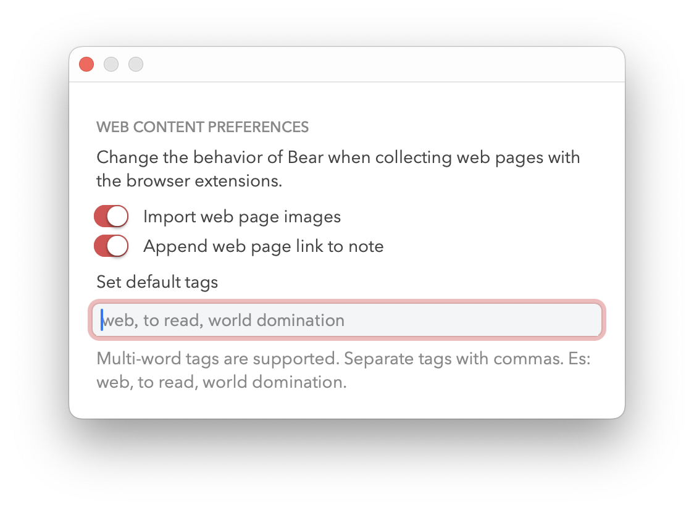Click the "Set default tags" label
The width and height of the screenshot is (694, 510).
coord(157,282)
